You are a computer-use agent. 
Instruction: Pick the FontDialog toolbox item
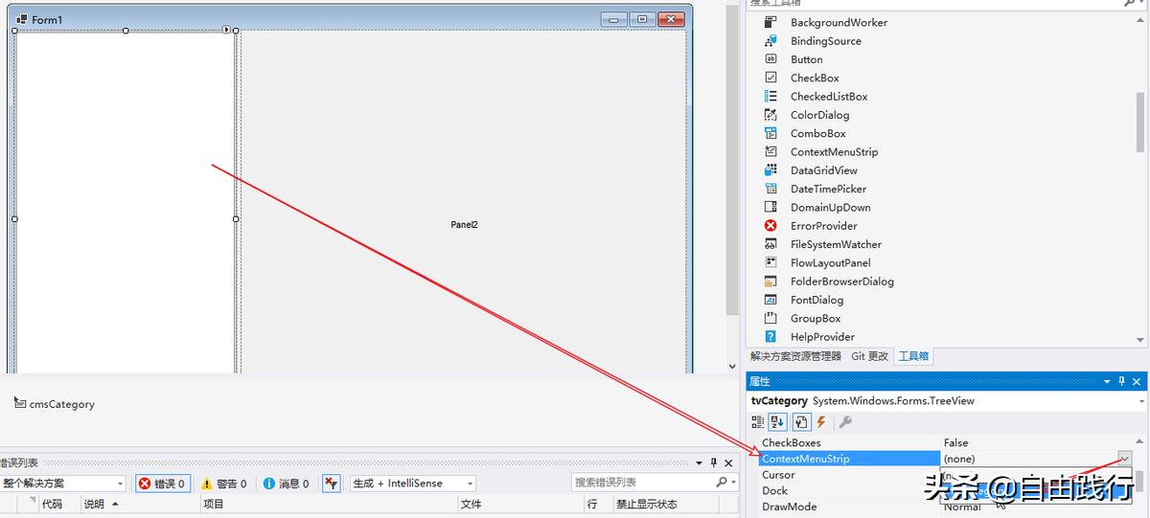816,300
